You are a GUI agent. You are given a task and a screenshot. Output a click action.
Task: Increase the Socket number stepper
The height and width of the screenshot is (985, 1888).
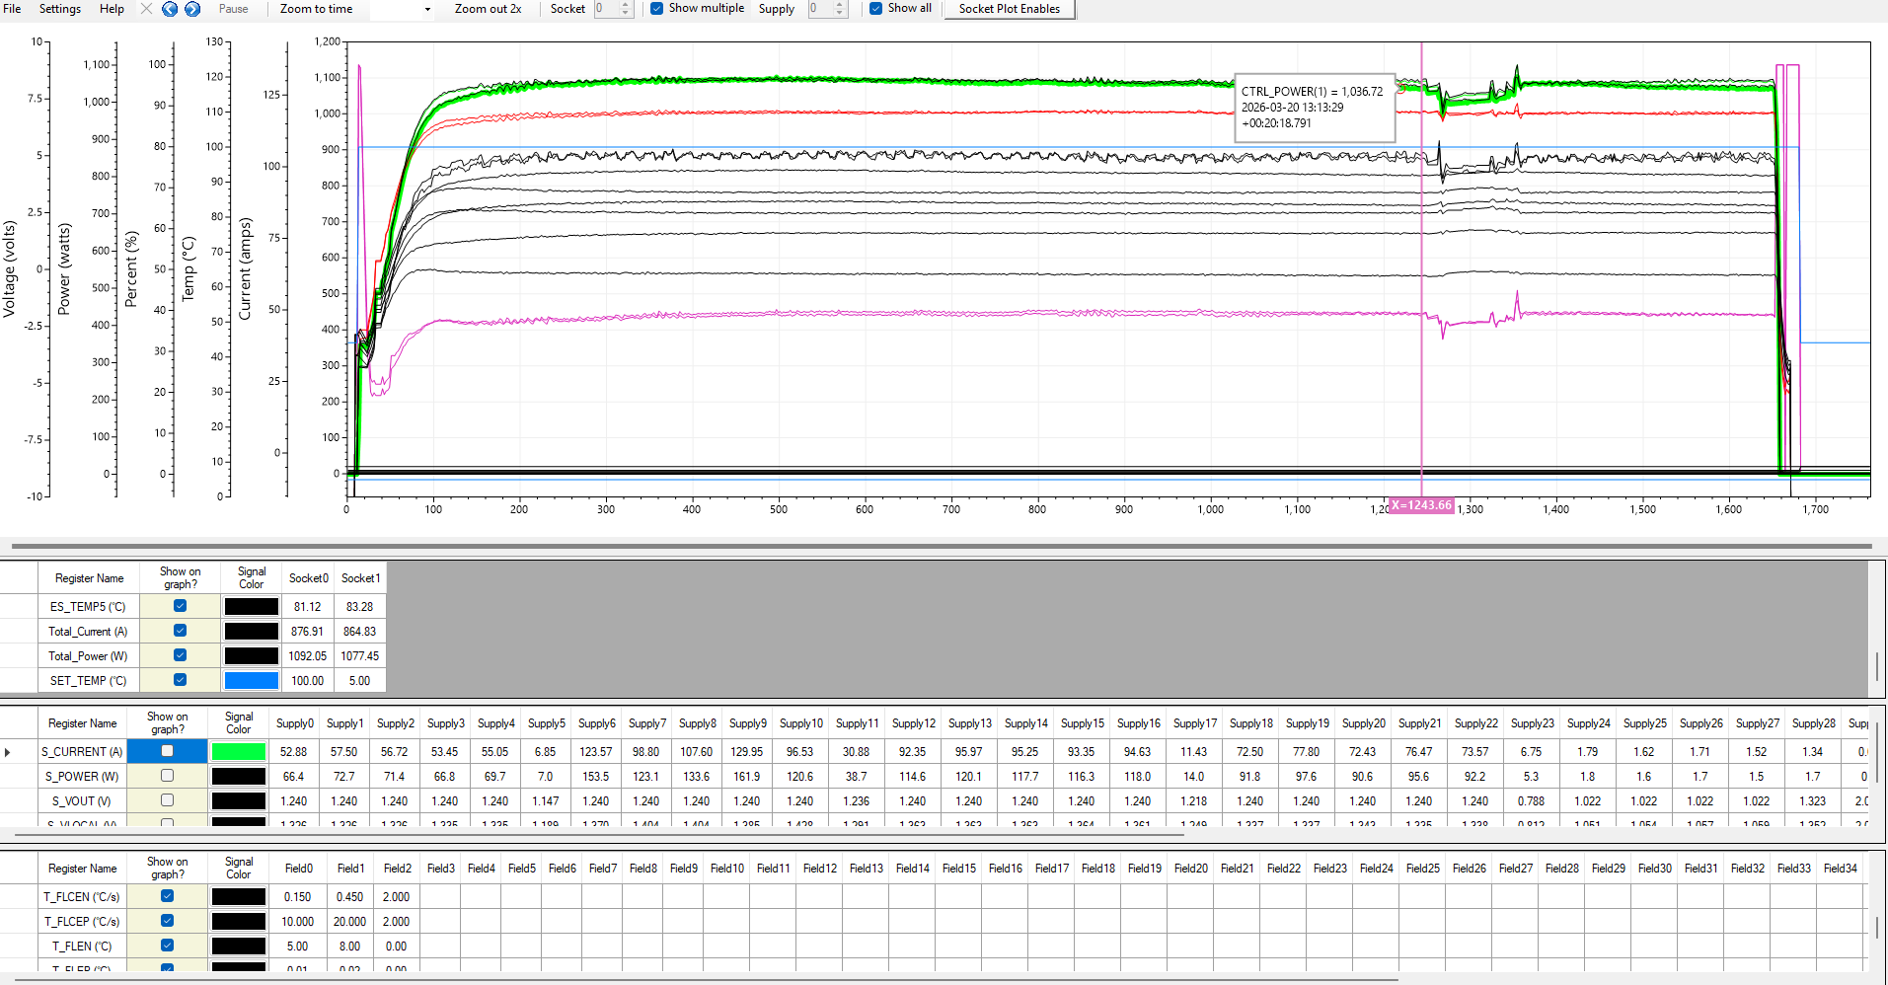626,5
